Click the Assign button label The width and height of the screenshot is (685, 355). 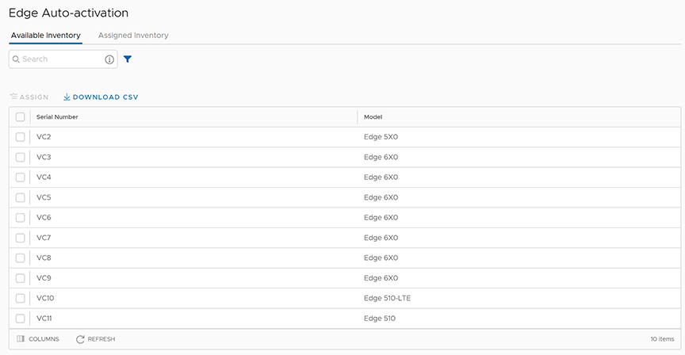(x=34, y=97)
